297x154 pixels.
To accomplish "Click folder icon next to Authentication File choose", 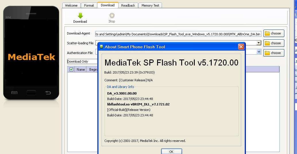I will point(267,53).
